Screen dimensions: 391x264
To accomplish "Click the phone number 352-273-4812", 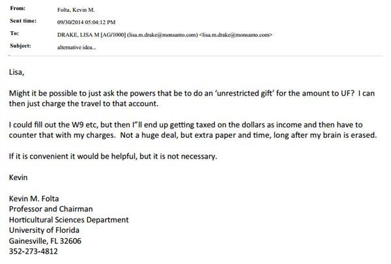I will coord(33,251).
